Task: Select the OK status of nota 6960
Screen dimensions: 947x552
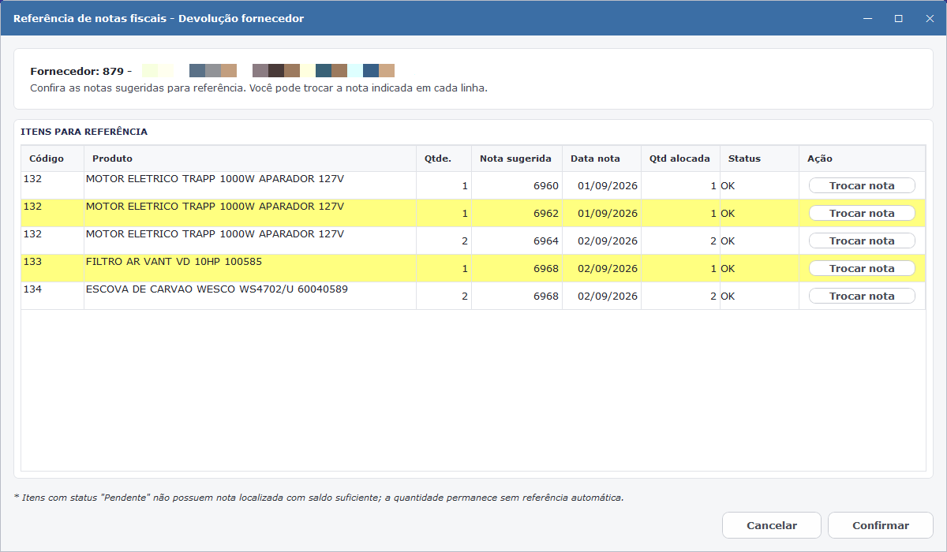Action: click(x=759, y=186)
